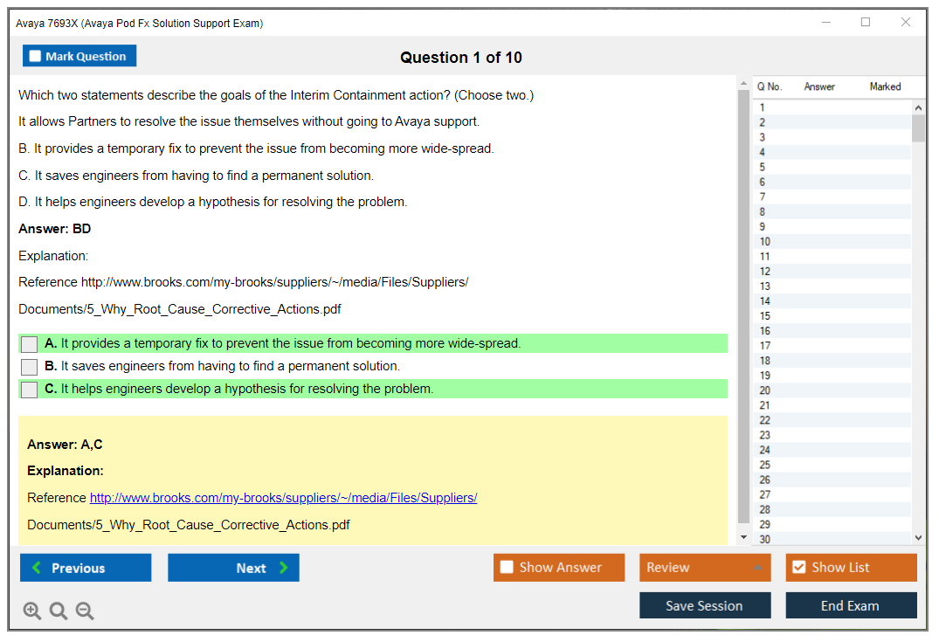The image size is (939, 642).
Task: Enable the Show Answer checkbox
Action: (507, 568)
